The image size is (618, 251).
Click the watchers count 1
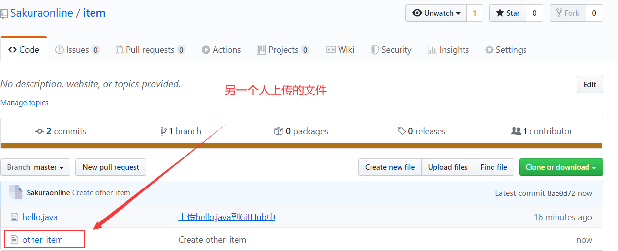(x=475, y=13)
